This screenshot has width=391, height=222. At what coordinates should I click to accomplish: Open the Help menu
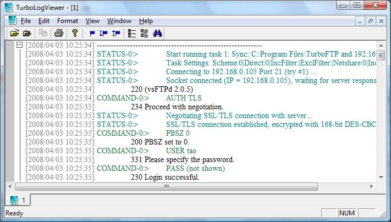coord(146,21)
